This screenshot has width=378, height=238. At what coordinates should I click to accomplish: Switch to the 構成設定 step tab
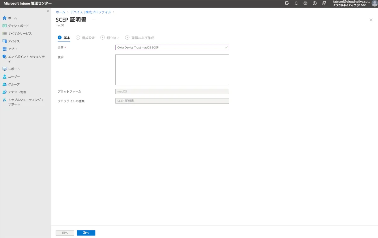[x=85, y=38]
